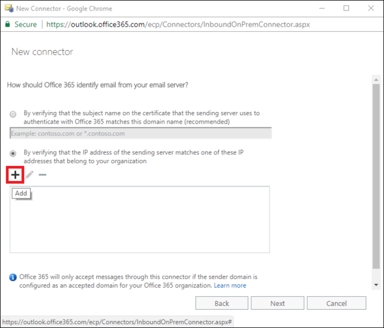The height and width of the screenshot is (328, 384).
Task: Click the Next button
Action: click(277, 303)
